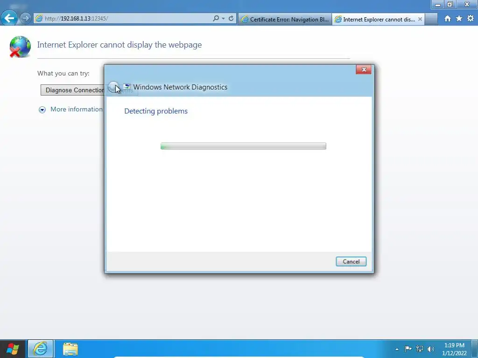478x358 pixels.
Task: Go back using the browser Back arrow
Action: (9, 18)
